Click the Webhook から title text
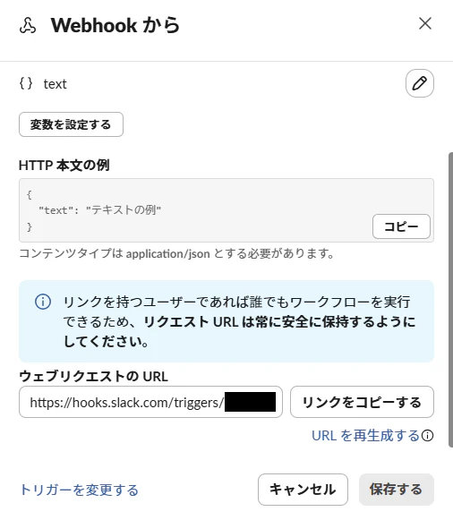 click(x=115, y=26)
